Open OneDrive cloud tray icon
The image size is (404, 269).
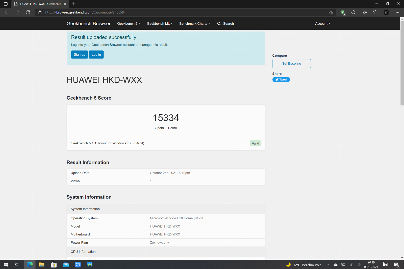coord(336,265)
